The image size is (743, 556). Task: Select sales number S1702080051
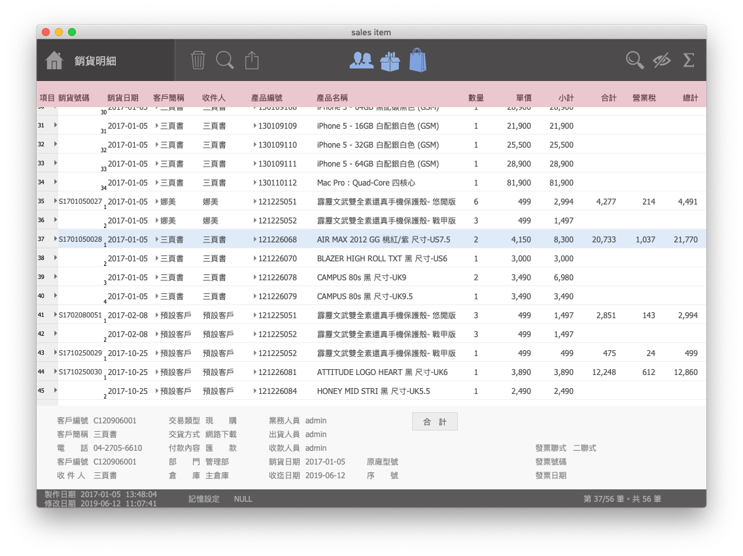[x=80, y=315]
